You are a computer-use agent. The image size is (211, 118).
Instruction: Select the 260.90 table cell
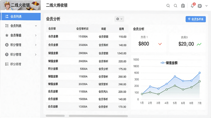click(122, 77)
